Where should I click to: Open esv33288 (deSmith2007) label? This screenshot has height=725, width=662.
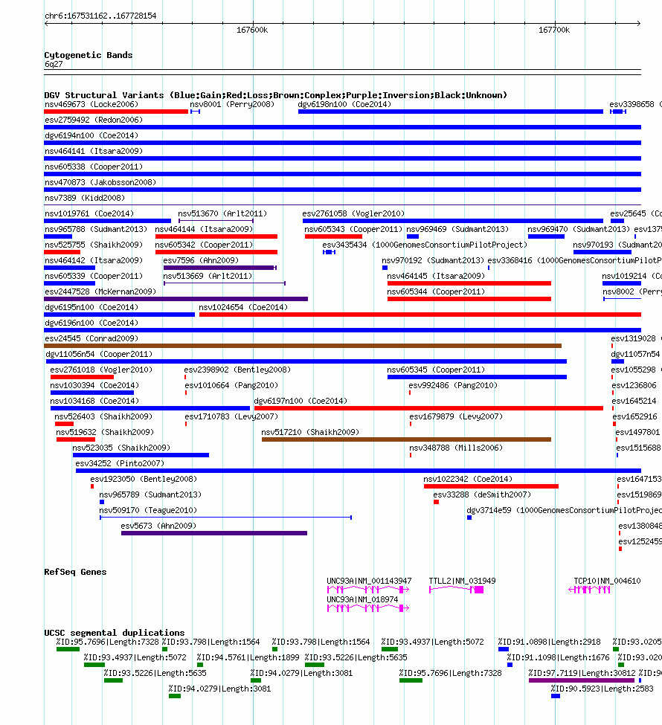(482, 495)
